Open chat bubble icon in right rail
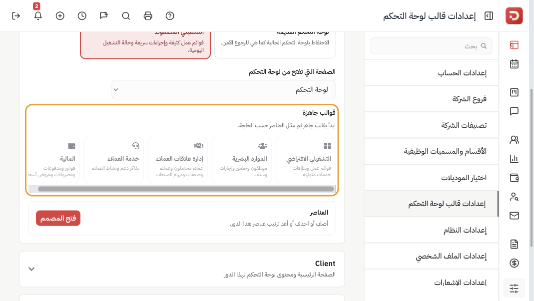This screenshot has width=534, height=301. tap(514, 111)
